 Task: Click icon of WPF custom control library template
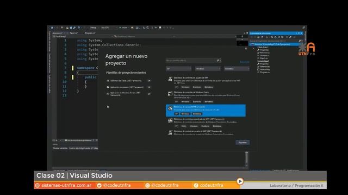pos(170,120)
